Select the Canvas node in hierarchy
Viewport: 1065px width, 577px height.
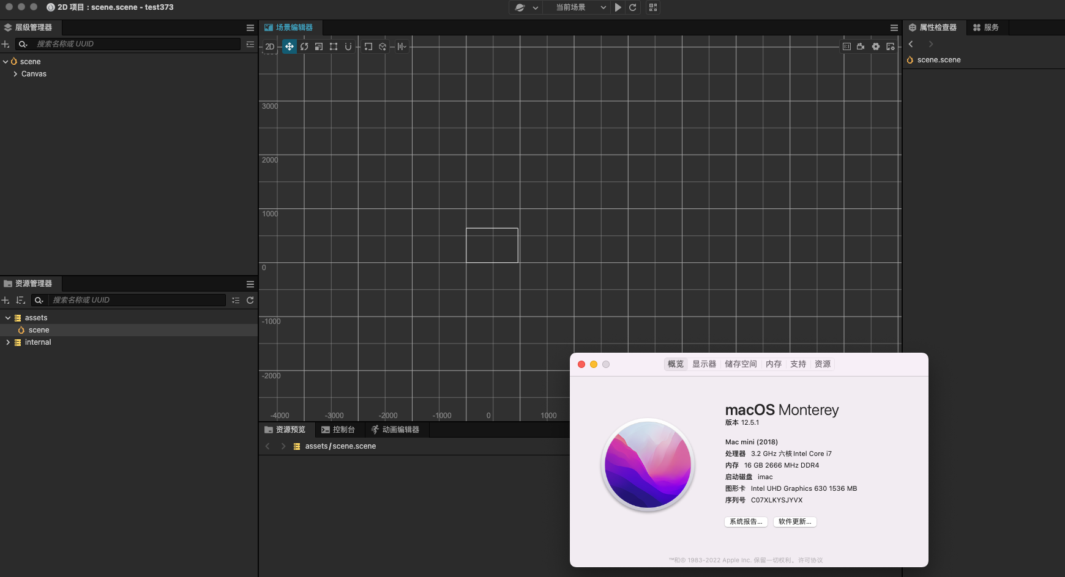pyautogui.click(x=34, y=74)
